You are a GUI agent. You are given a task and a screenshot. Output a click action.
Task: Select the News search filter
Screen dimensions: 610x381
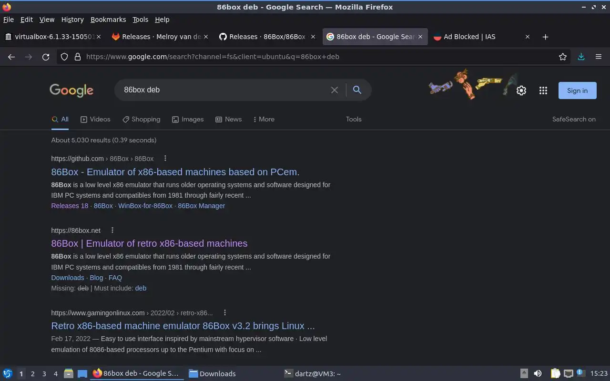[x=229, y=120]
